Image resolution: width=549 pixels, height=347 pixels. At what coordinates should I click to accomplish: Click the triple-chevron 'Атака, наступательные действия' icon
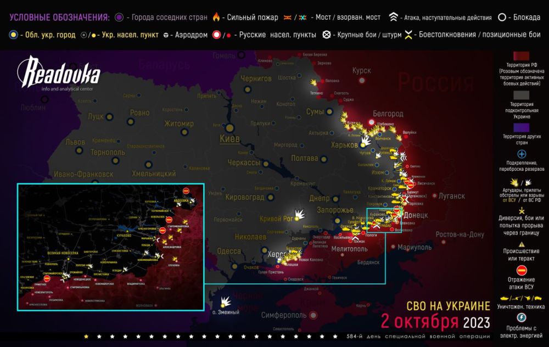(x=393, y=18)
